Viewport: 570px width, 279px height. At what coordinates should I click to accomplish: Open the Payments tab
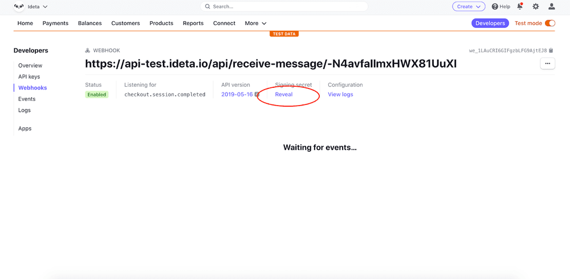click(55, 23)
